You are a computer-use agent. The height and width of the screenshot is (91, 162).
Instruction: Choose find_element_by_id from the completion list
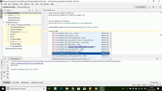(81, 36)
